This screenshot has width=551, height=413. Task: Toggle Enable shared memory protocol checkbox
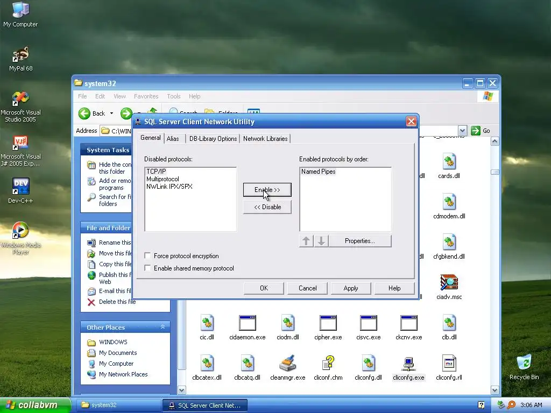pos(147,268)
